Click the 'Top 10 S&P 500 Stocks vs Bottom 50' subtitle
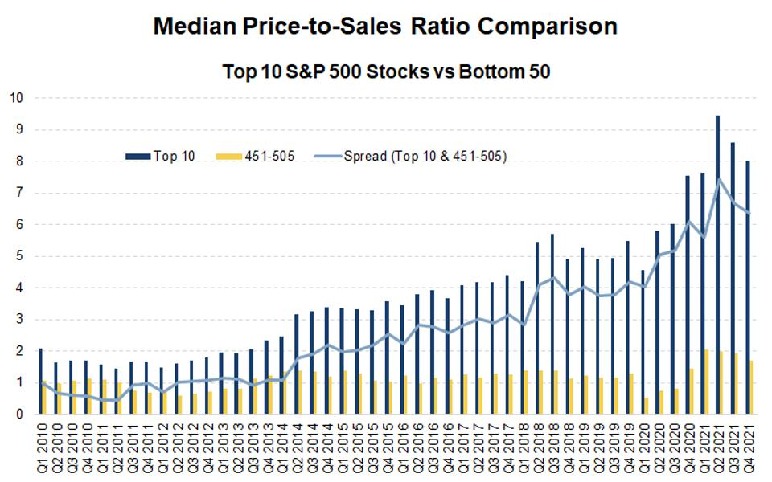 coord(385,71)
